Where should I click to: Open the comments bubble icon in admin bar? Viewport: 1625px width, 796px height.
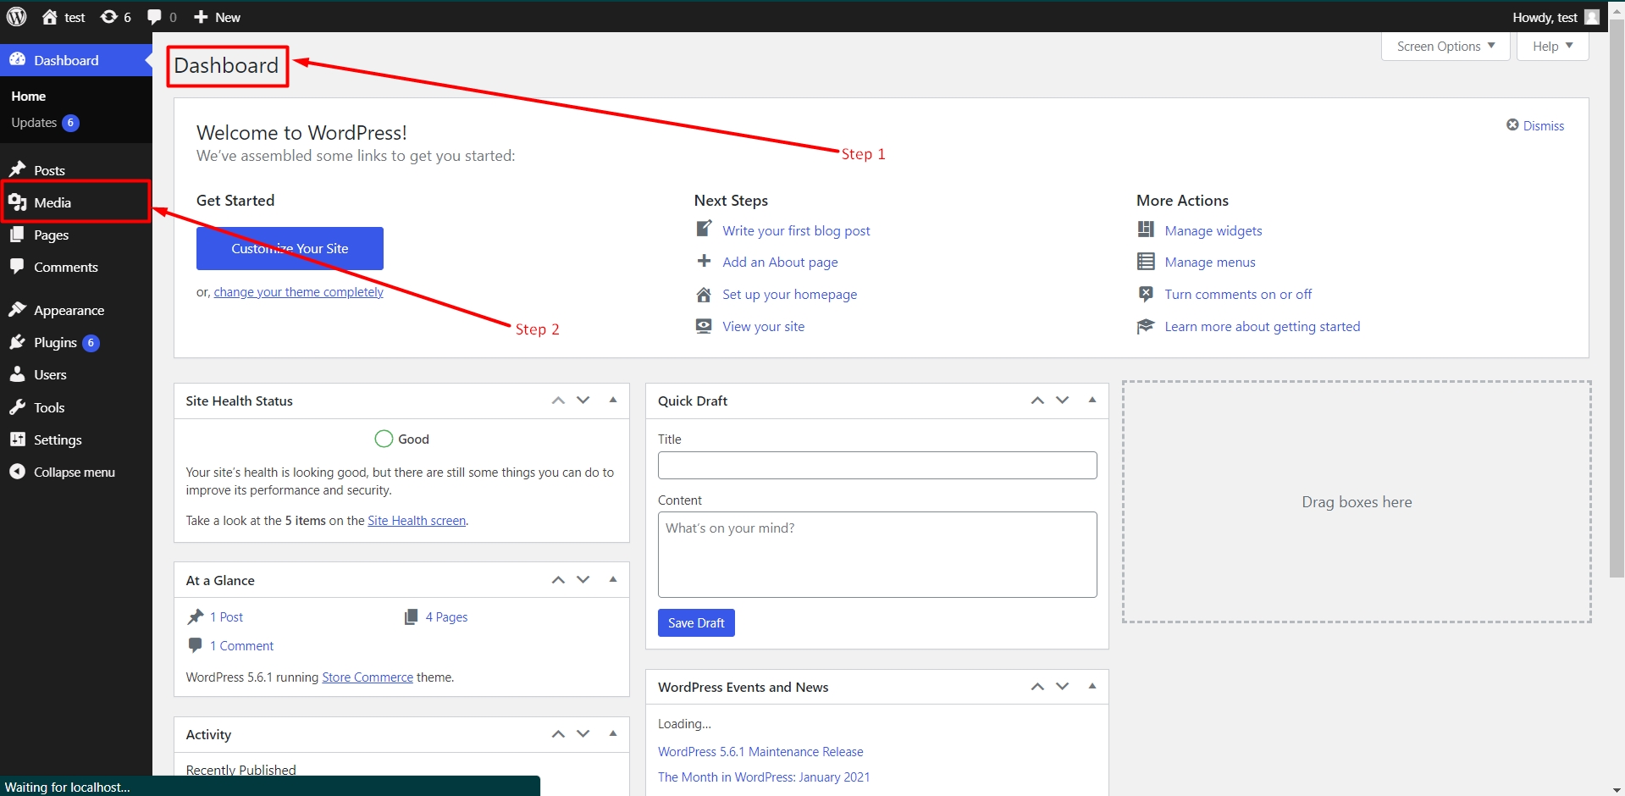click(154, 17)
